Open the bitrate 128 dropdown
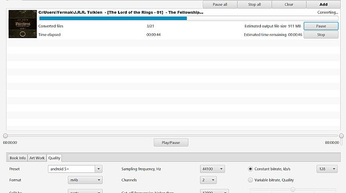This screenshot has height=193, width=346. tap(327, 169)
